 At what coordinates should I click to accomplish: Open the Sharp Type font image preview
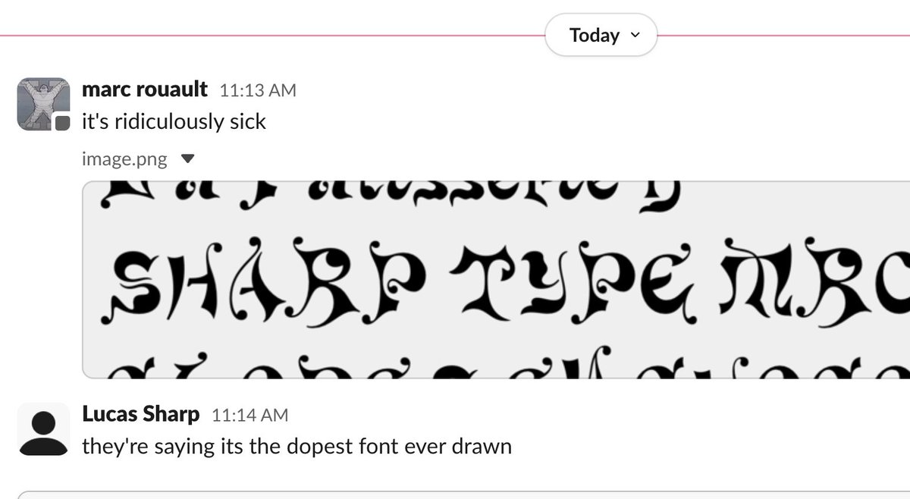point(496,279)
